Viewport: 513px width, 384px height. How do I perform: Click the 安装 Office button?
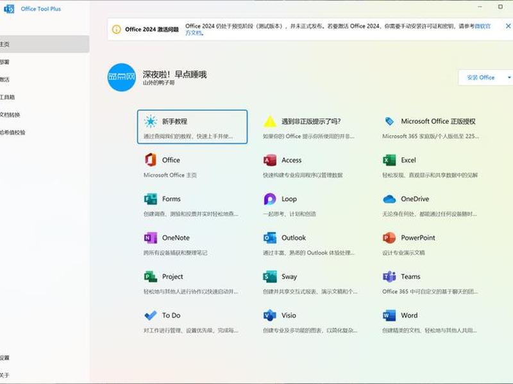click(x=480, y=77)
